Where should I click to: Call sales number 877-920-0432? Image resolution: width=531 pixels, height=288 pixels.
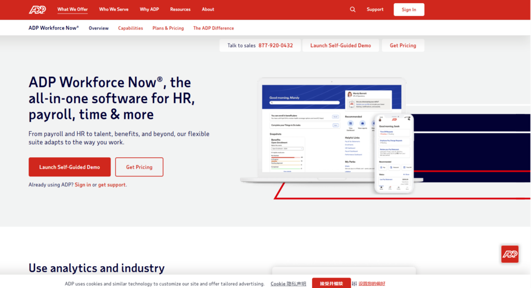click(275, 46)
